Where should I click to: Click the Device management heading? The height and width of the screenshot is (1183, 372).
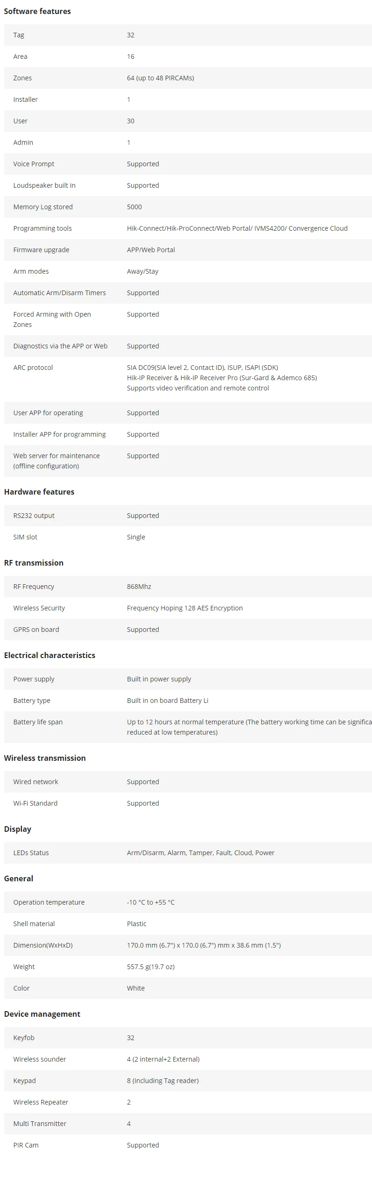[42, 1014]
